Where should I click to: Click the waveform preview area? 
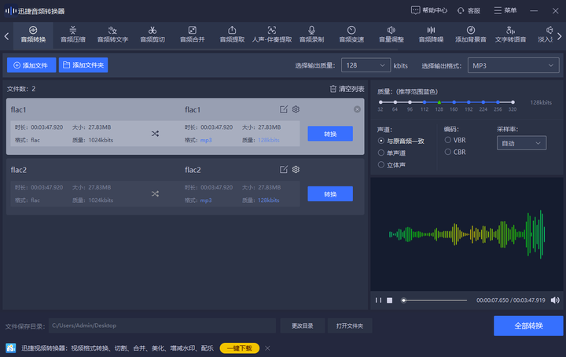[467, 234]
